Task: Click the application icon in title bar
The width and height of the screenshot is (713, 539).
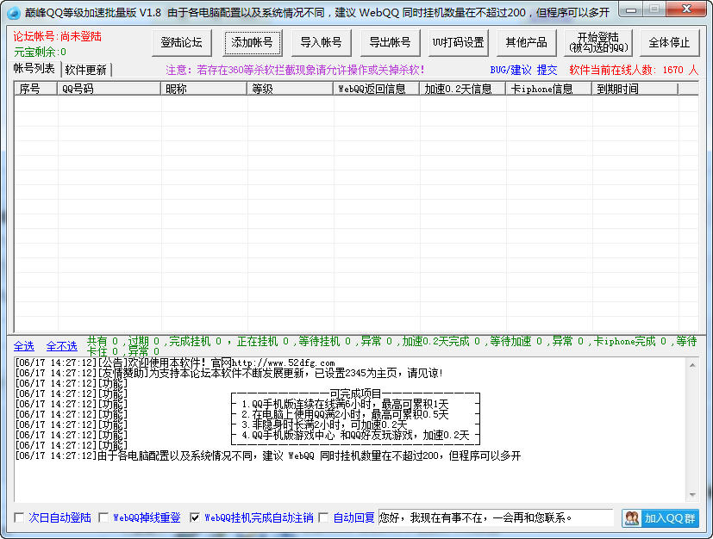Action: click(14, 13)
